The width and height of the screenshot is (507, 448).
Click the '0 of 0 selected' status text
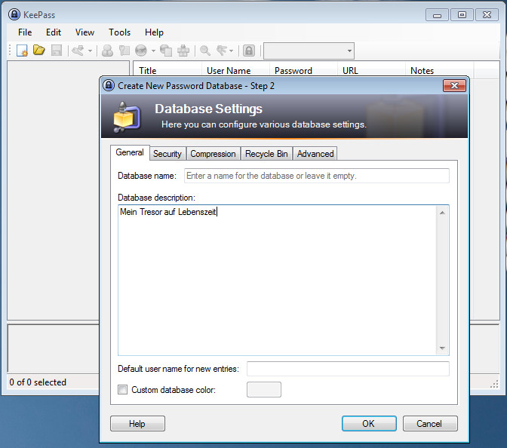38,382
